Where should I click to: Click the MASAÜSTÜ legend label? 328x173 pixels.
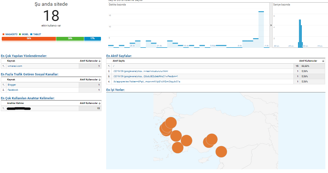tap(11, 34)
